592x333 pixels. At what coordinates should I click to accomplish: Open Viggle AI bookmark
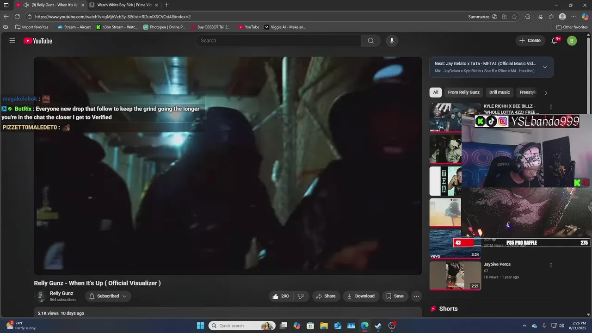285,27
